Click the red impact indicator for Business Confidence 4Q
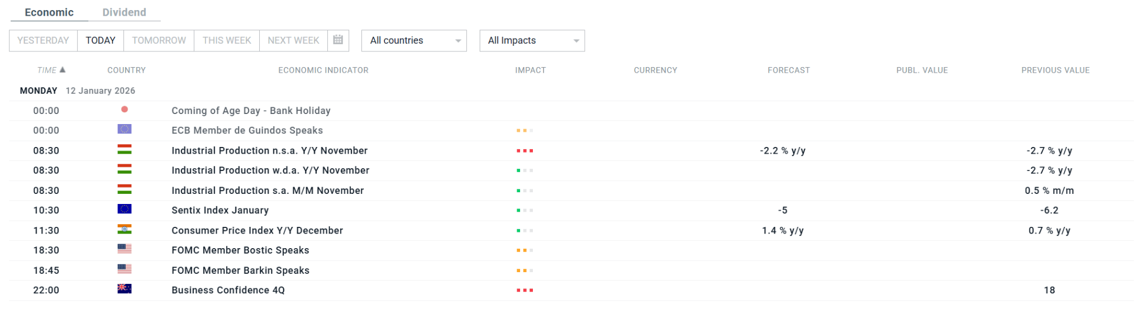This screenshot has height=323, width=1144. click(525, 291)
